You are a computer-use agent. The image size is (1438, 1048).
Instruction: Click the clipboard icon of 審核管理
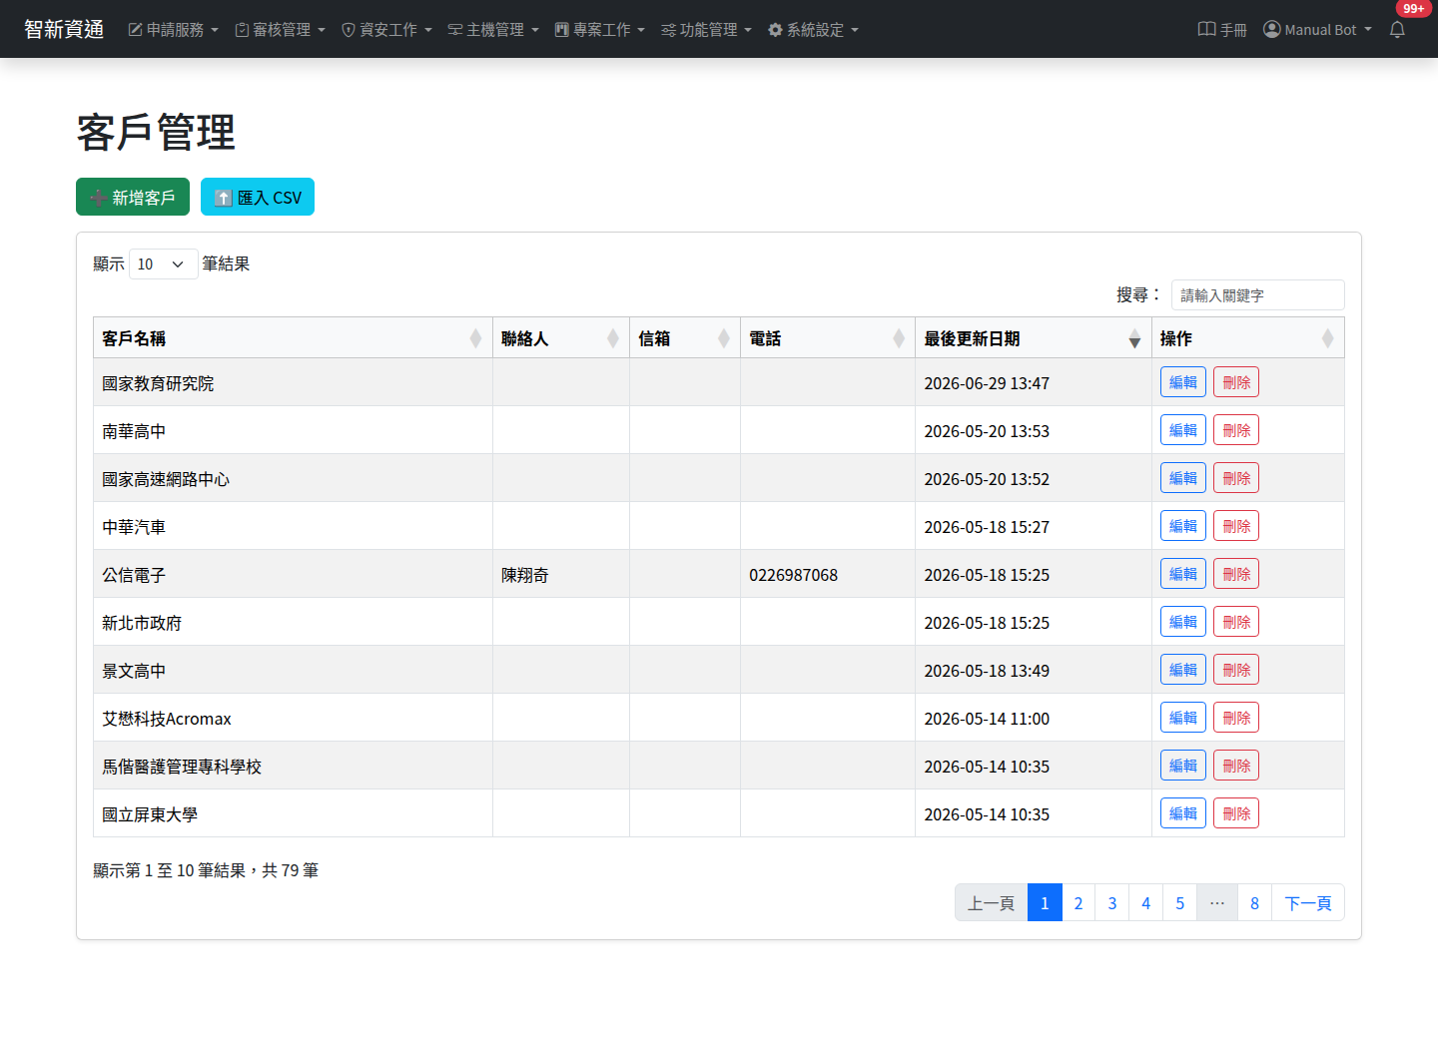click(242, 30)
